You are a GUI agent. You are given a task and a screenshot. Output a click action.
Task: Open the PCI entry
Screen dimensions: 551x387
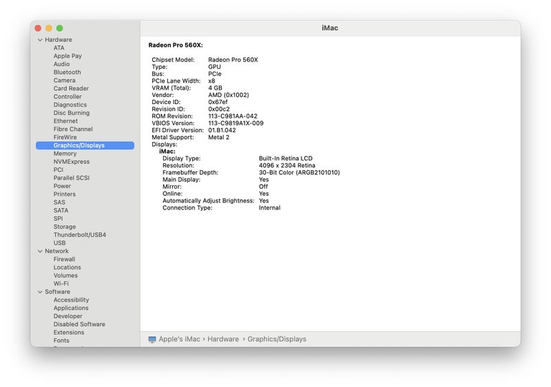pos(59,169)
